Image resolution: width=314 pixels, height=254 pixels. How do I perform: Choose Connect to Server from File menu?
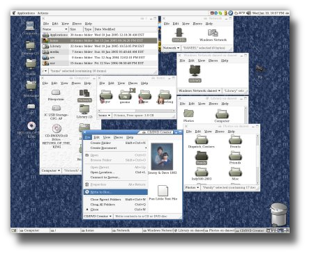116,177
